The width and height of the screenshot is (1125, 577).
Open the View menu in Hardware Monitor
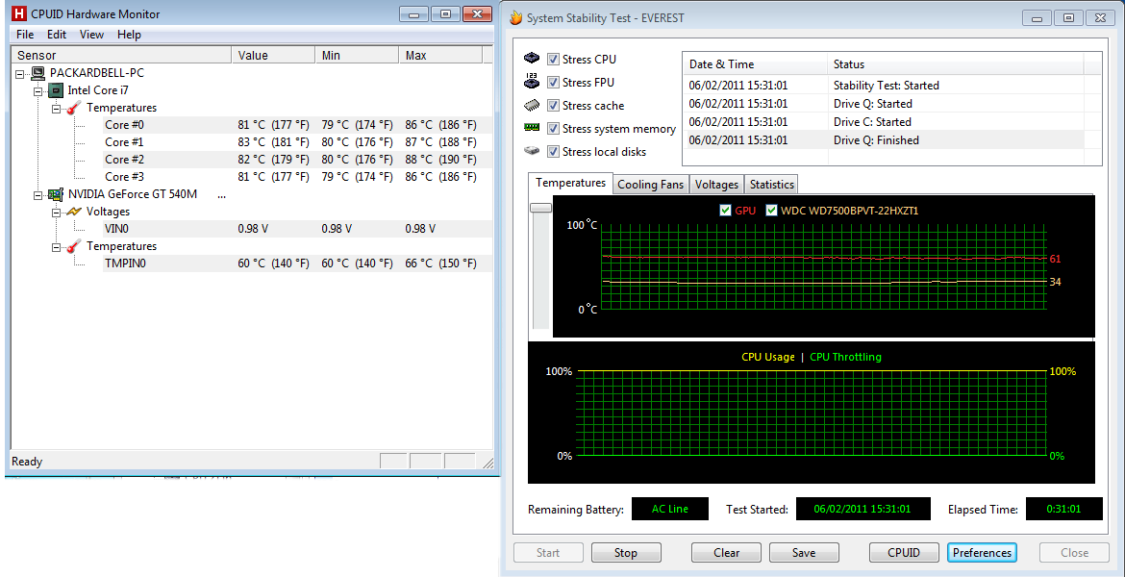point(91,35)
